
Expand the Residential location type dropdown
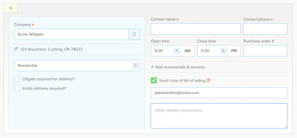(136, 66)
